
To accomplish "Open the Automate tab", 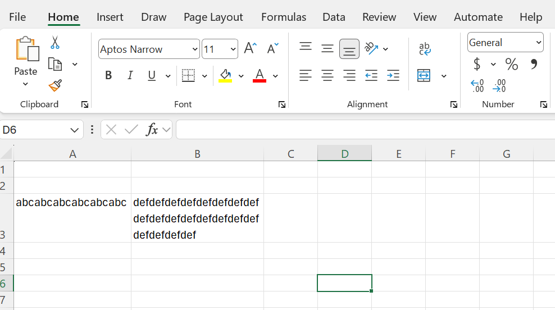I will pyautogui.click(x=478, y=17).
